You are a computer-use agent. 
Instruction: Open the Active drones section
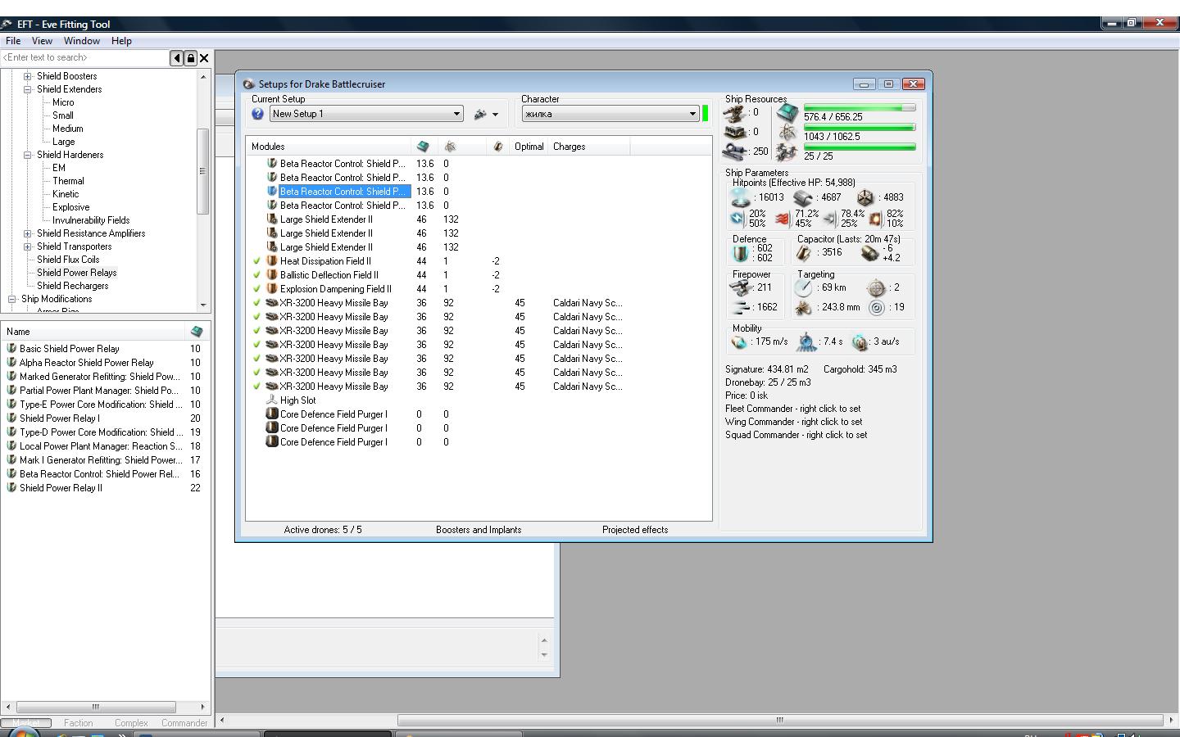tap(323, 530)
